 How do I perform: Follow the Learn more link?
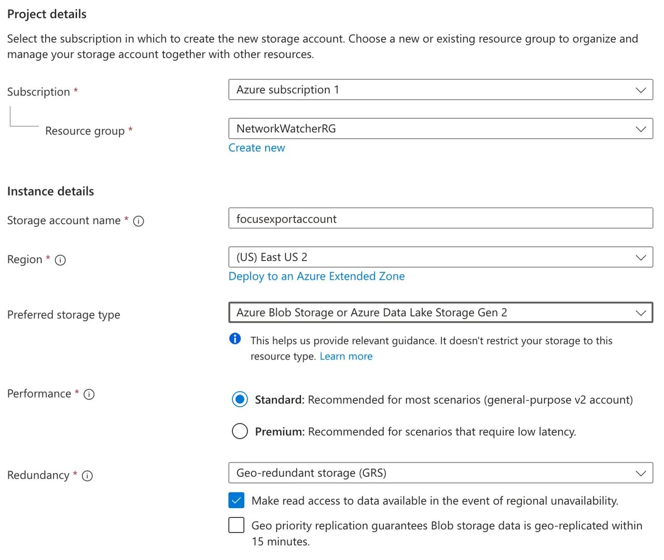click(x=346, y=357)
